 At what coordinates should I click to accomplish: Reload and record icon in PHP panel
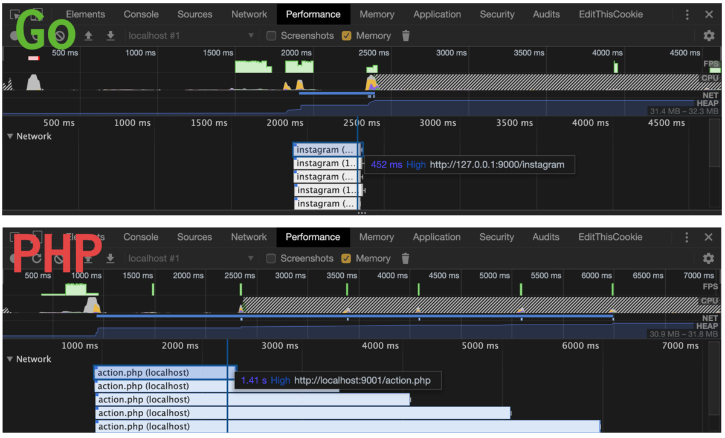[x=37, y=259]
